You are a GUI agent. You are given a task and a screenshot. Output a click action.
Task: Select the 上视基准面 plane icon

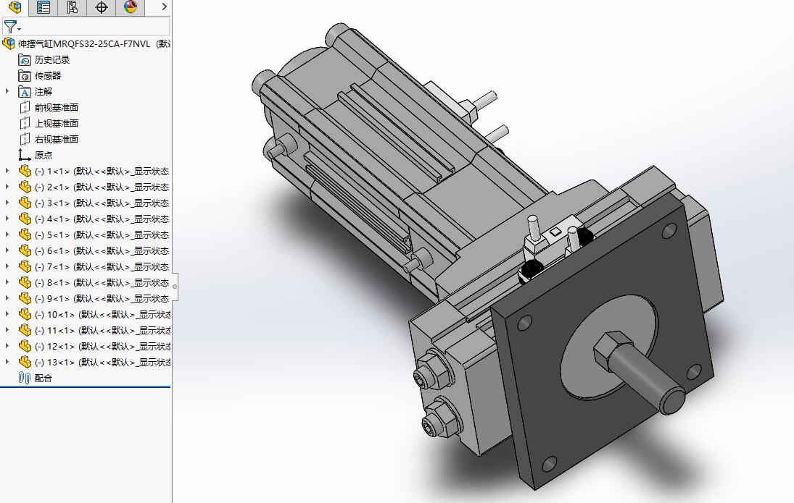(x=25, y=123)
